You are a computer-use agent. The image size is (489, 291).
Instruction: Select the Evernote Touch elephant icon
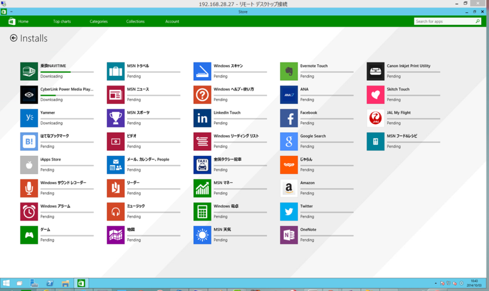point(289,72)
